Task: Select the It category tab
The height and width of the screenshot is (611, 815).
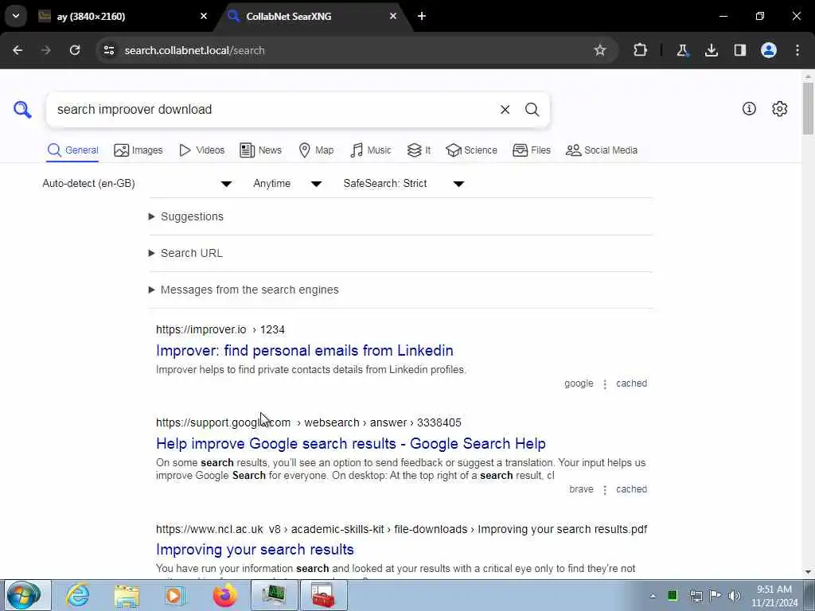Action: click(x=419, y=150)
